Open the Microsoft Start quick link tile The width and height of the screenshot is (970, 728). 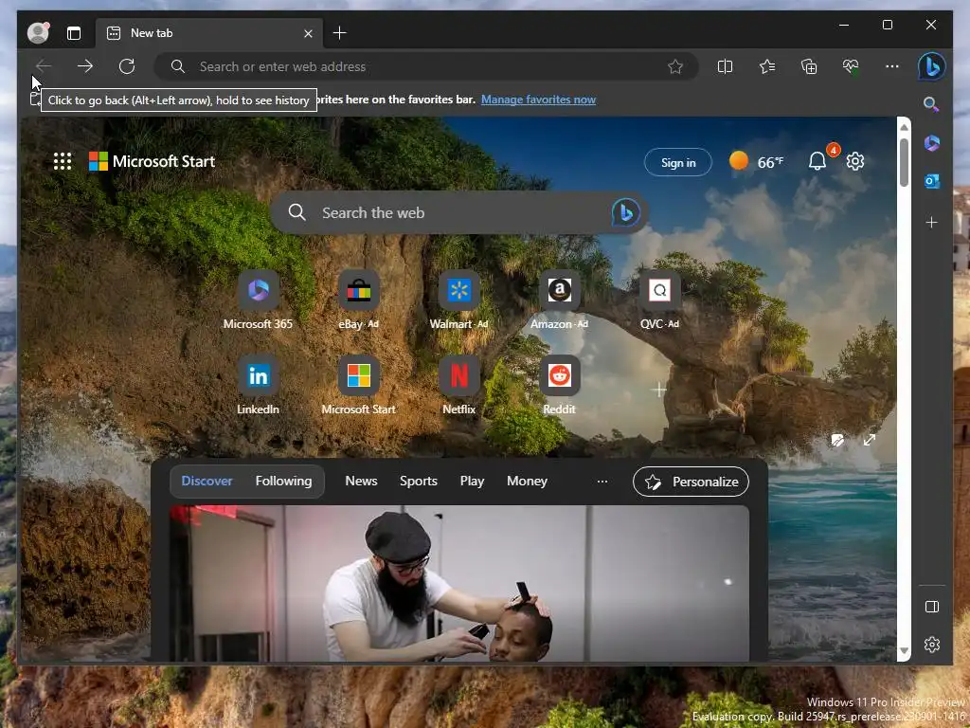tap(358, 387)
